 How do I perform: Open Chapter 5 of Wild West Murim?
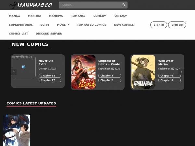pyautogui.click(x=169, y=80)
